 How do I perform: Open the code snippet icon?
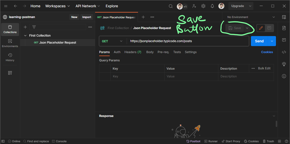(284, 52)
